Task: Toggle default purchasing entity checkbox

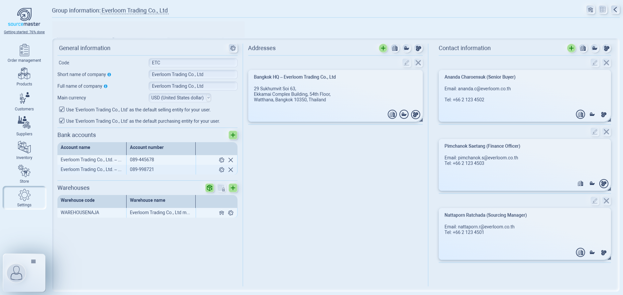Action: pos(62,121)
